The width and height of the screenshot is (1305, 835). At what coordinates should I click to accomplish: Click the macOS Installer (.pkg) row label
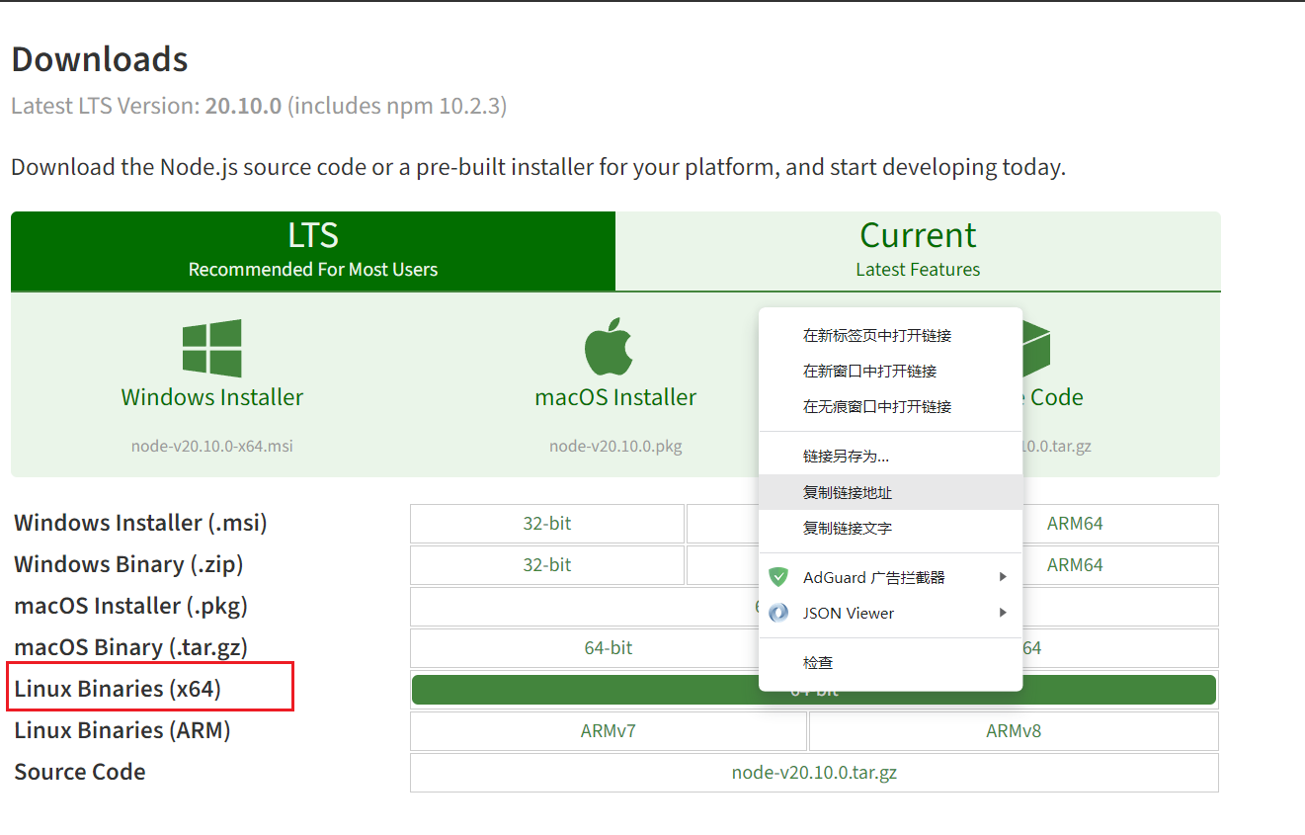130,606
